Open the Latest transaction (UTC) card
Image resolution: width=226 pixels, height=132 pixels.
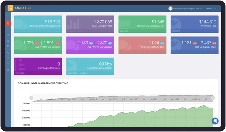tap(90, 66)
